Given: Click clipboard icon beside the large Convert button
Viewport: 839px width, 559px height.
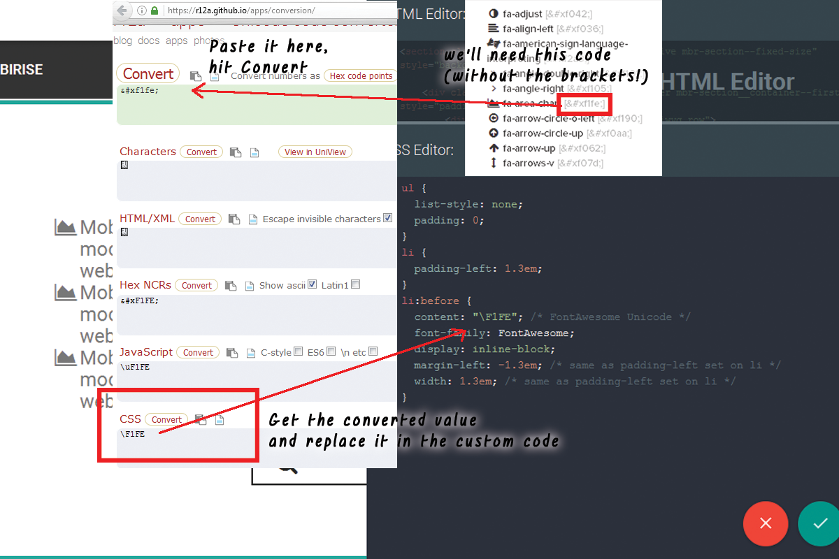Looking at the screenshot, I should click(196, 76).
